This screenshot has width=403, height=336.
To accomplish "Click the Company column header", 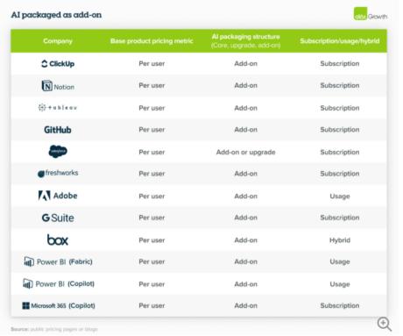I will coord(58,41).
